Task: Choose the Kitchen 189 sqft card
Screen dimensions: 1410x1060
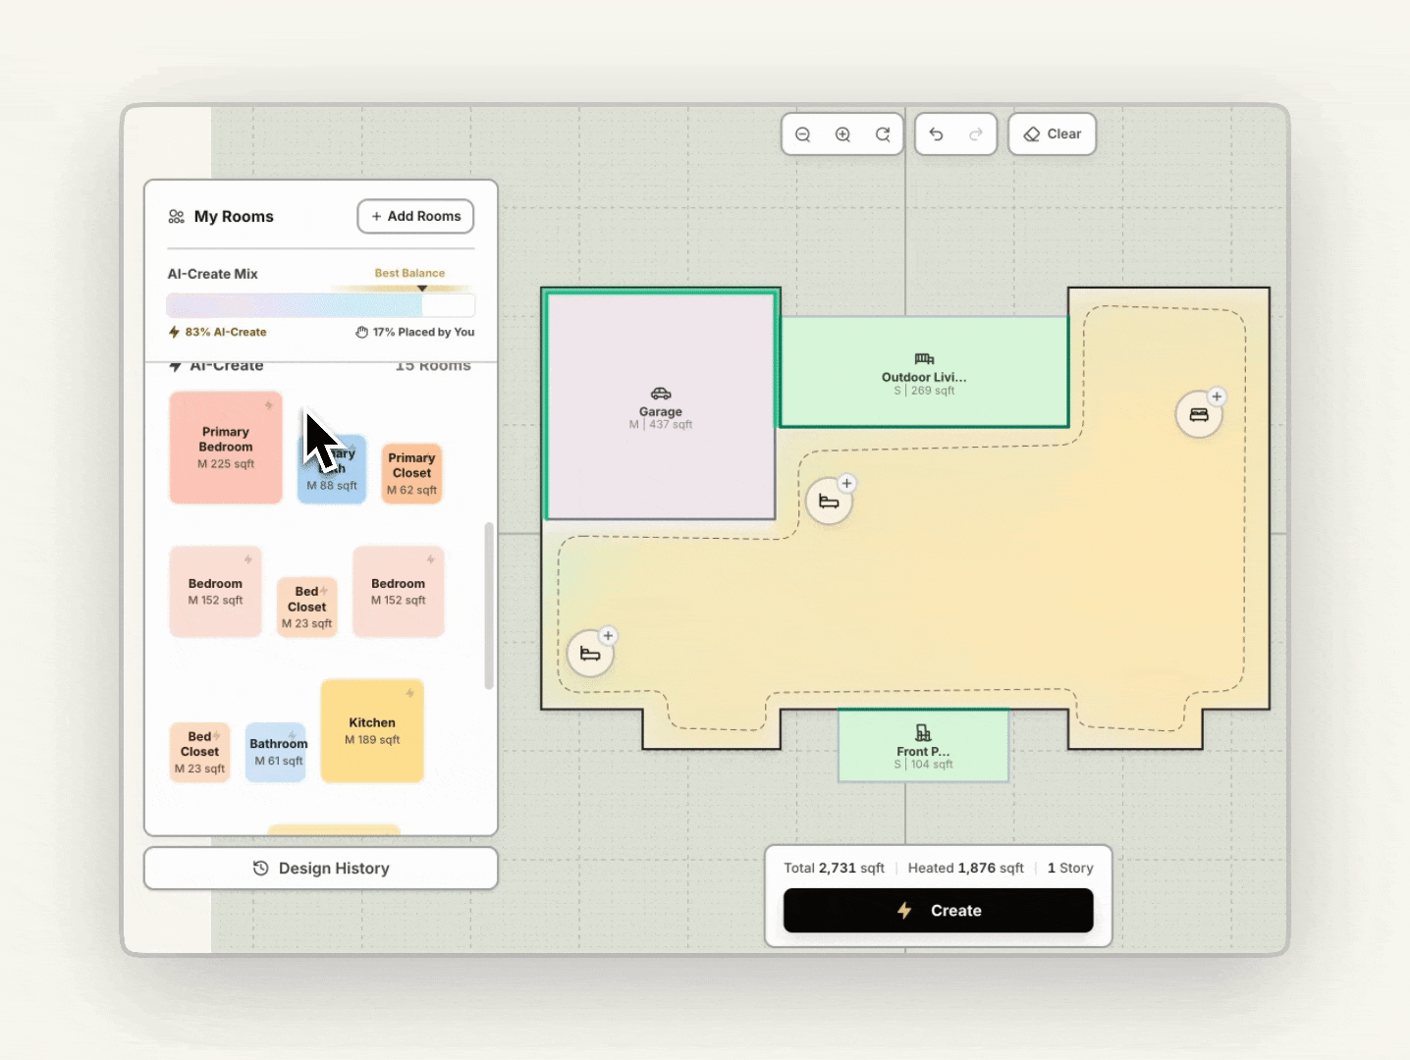Action: (372, 730)
